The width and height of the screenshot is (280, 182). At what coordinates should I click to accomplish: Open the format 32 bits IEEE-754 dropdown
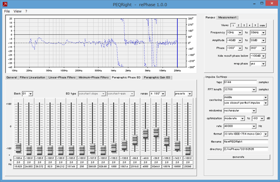246,134
